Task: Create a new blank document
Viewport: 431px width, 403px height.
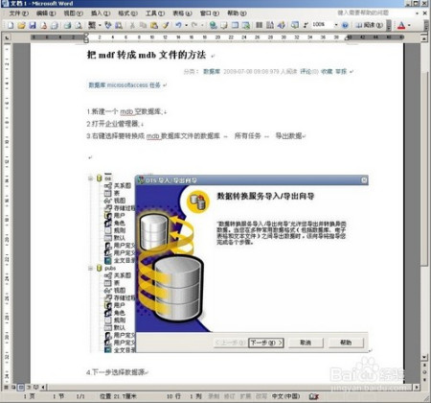Action: [11, 25]
